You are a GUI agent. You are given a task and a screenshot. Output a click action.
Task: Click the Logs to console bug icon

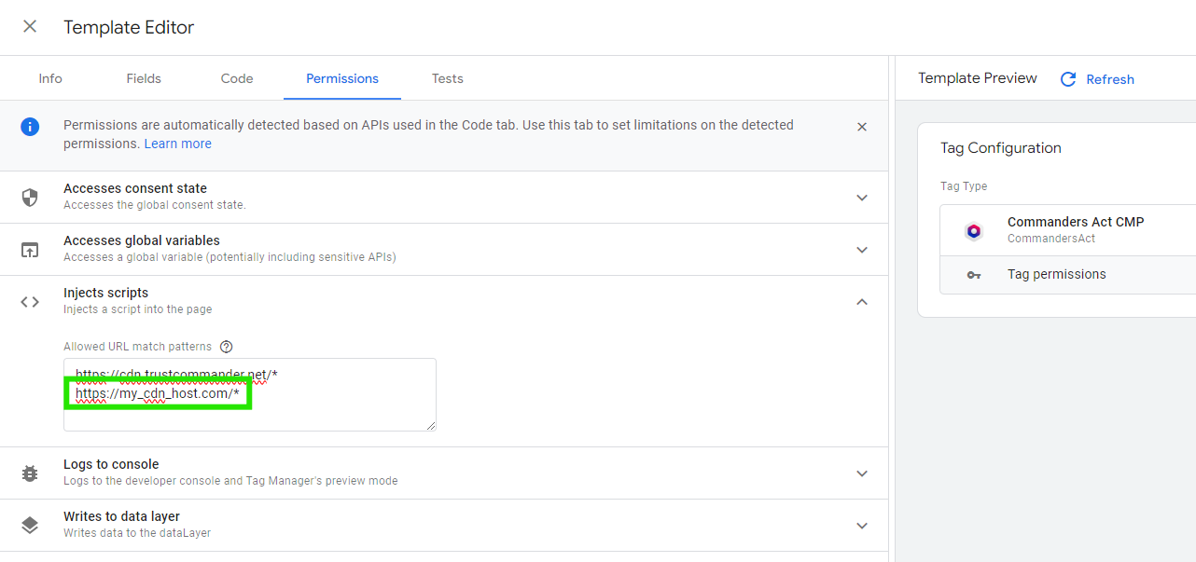(x=30, y=473)
